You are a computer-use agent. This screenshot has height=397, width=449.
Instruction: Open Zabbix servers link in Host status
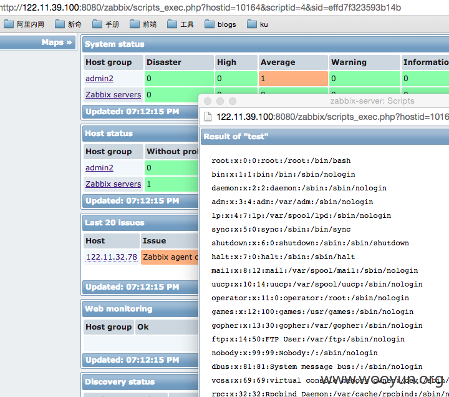(113, 184)
